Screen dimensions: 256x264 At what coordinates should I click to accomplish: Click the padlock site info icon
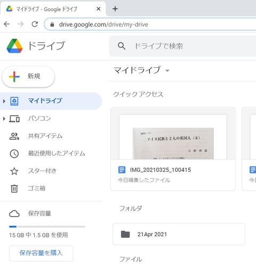click(x=52, y=25)
